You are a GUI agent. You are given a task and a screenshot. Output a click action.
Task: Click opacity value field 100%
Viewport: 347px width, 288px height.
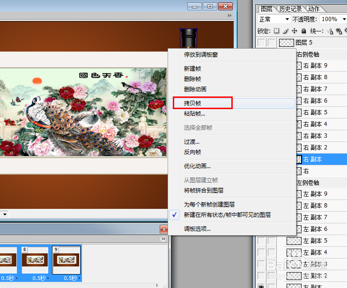(x=331, y=19)
